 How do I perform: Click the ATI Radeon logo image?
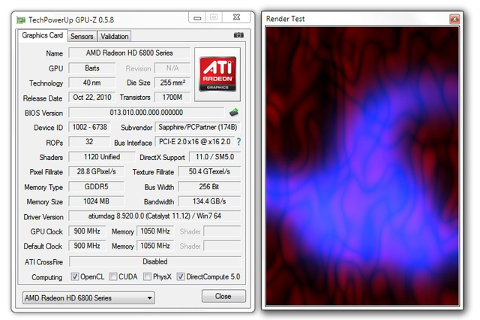[x=217, y=74]
